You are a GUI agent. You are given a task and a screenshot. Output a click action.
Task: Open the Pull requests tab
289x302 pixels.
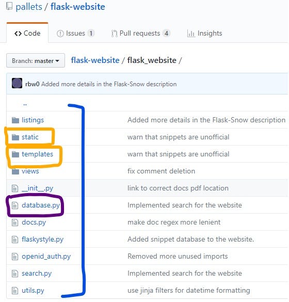pos(141,34)
